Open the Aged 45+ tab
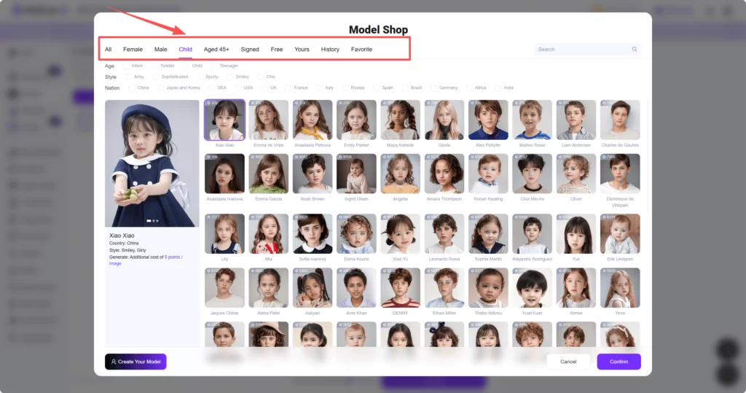746x393 pixels. pyautogui.click(x=216, y=50)
